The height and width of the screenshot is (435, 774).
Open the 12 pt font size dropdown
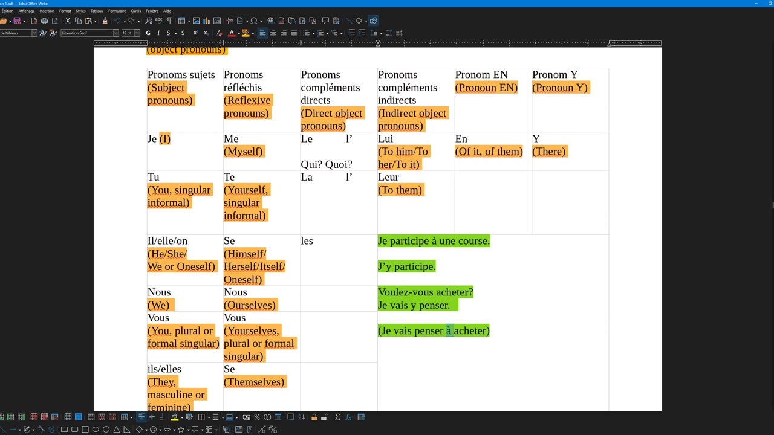[137, 33]
